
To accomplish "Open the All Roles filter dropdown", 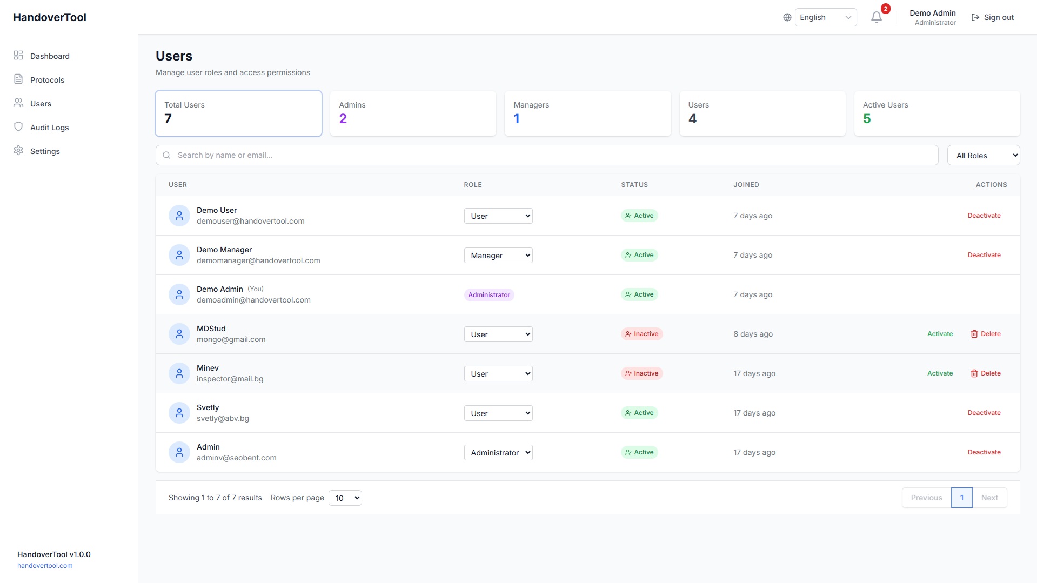I will (984, 155).
